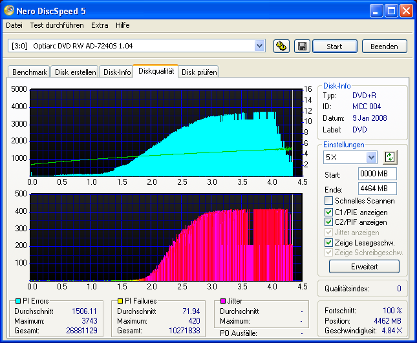Click the PO Ausfälle label
Image resolution: width=417 pixels, height=343 pixels.
[x=239, y=333]
